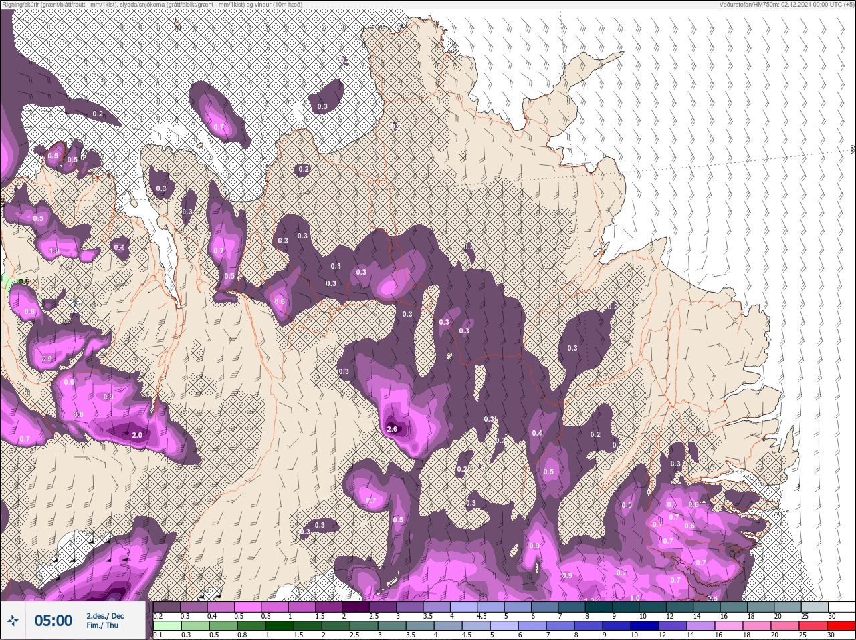Pick the darkest purple swatch in the upper legend row

click(x=356, y=607)
